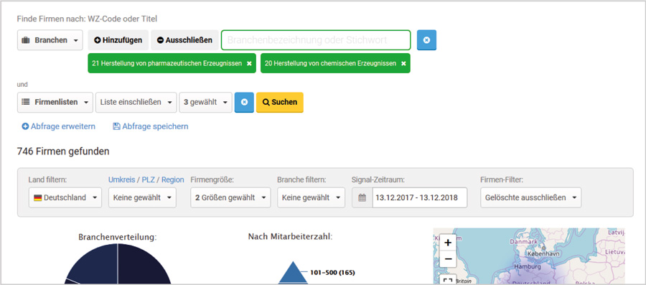Image resolution: width=646 pixels, height=285 pixels.
Task: Focus the Branchenbezeichnung oder Stichwort field
Action: click(316, 40)
